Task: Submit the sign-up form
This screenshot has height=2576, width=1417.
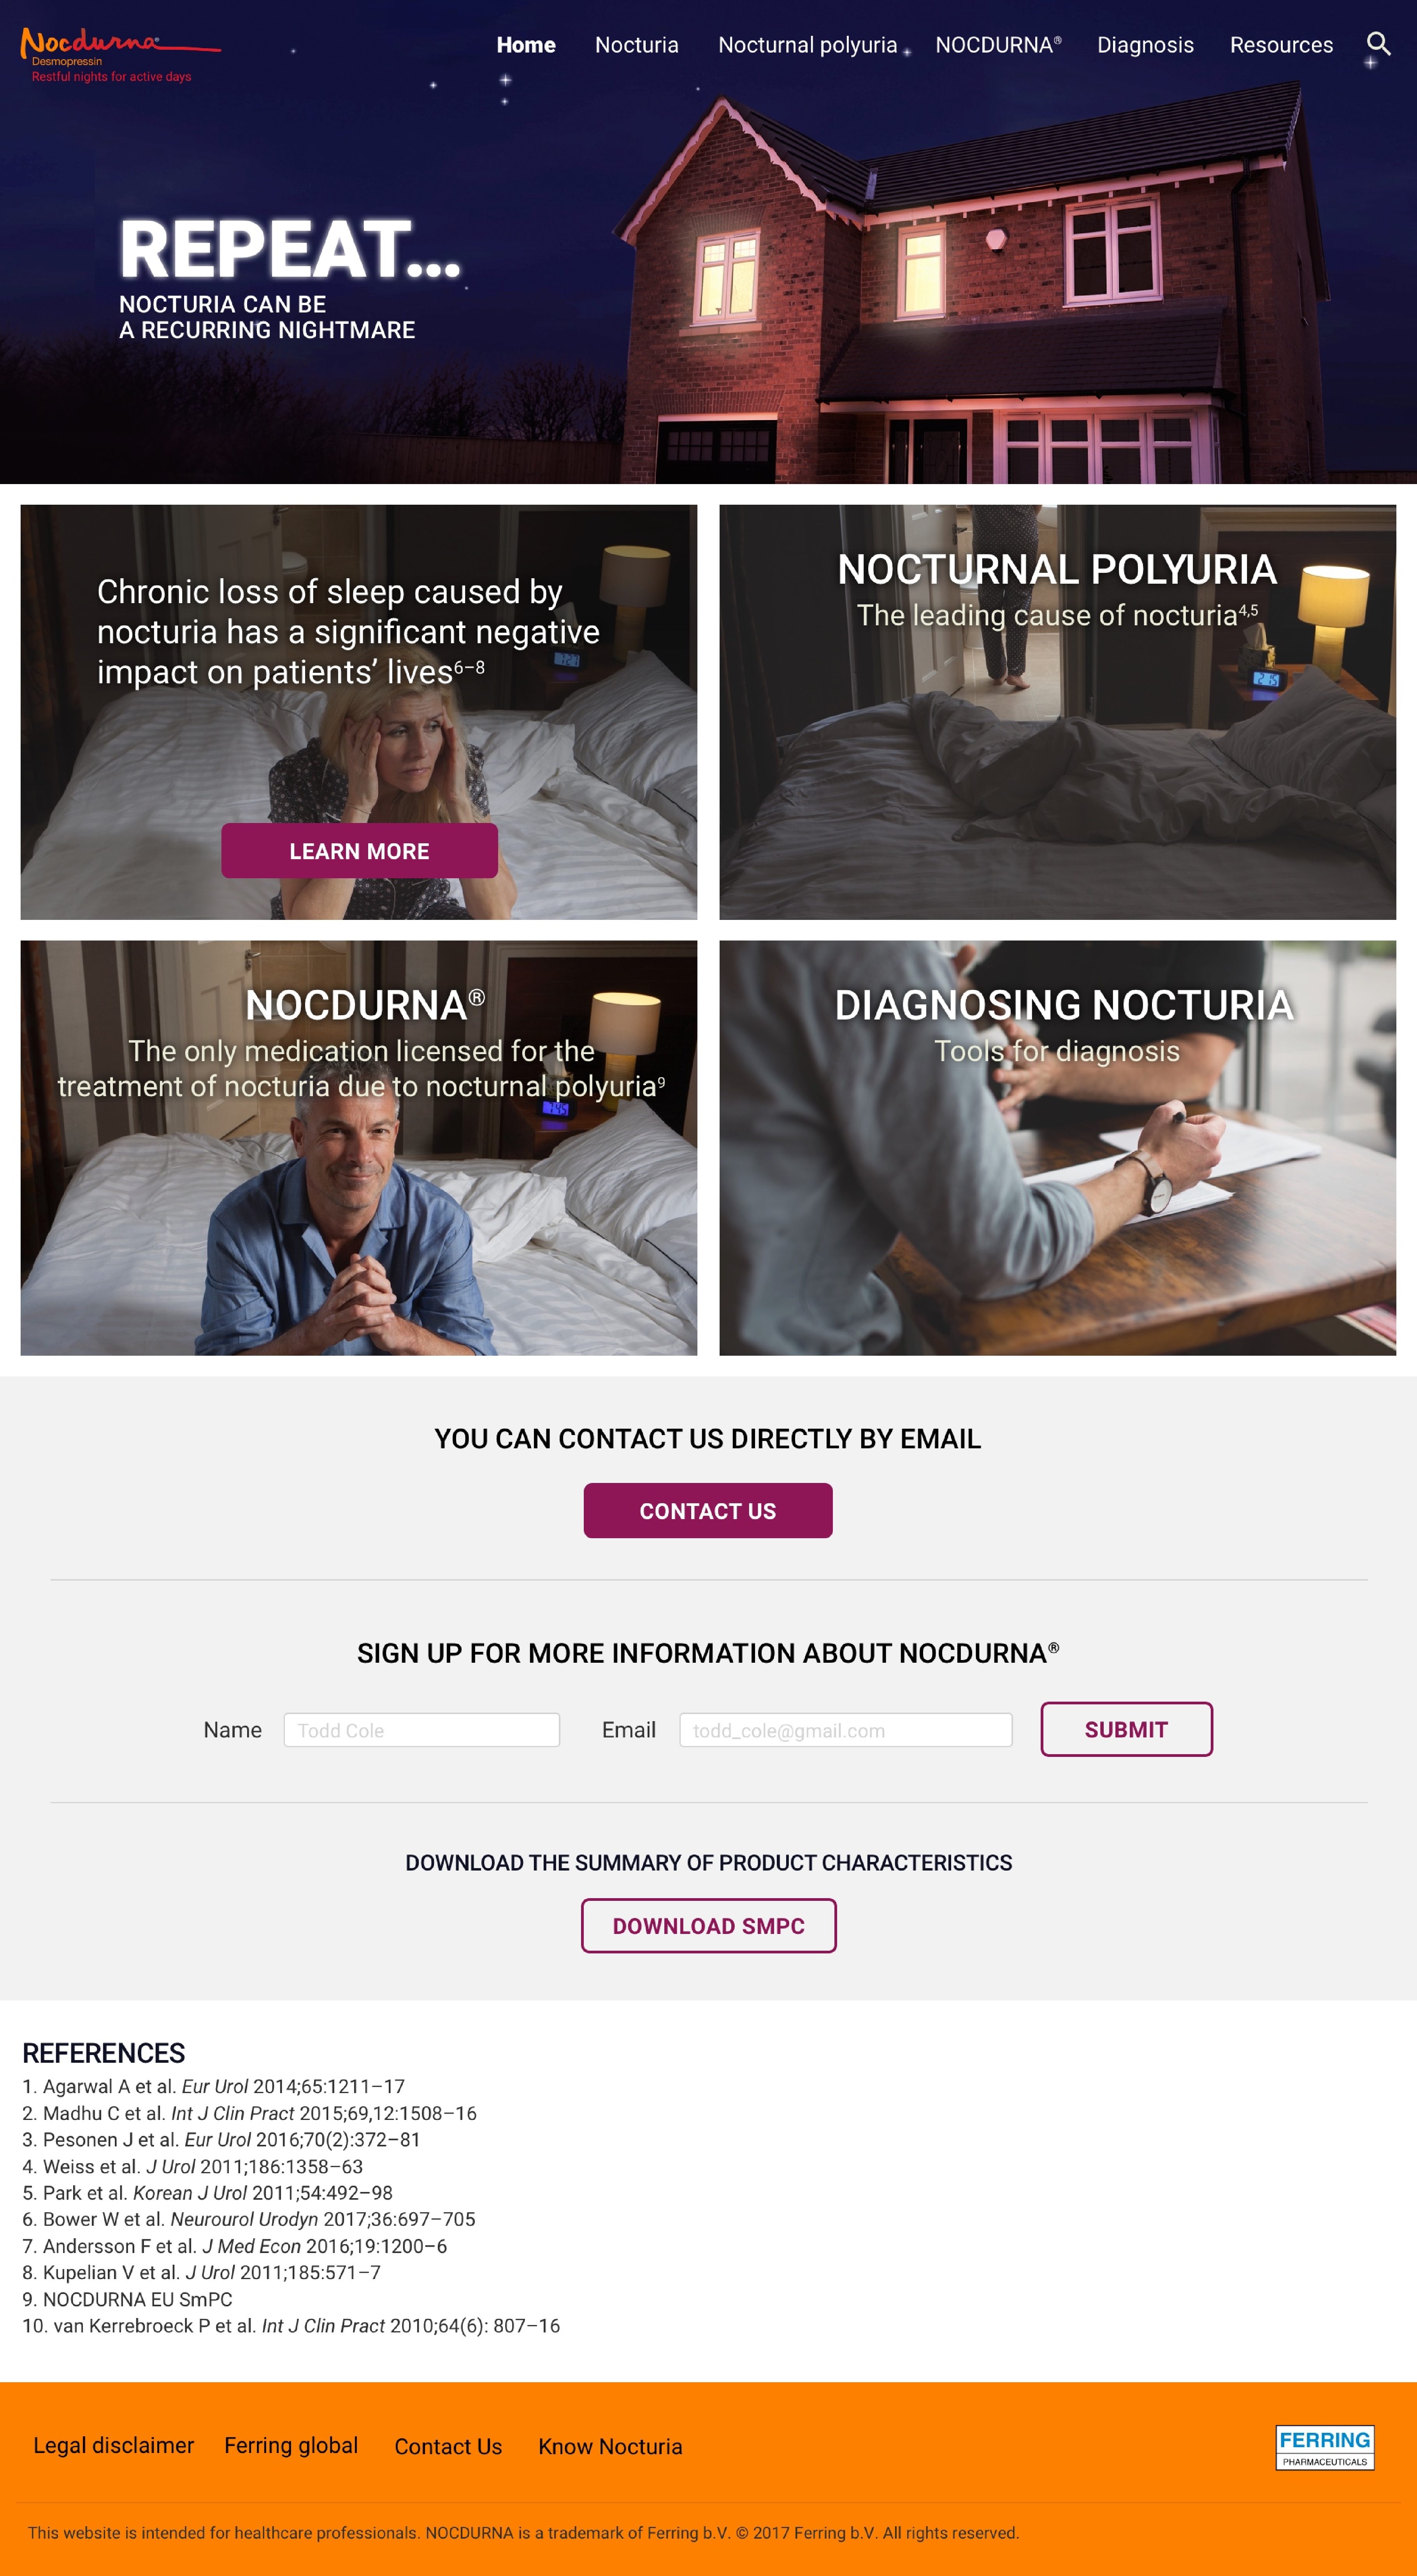Action: [1126, 1729]
